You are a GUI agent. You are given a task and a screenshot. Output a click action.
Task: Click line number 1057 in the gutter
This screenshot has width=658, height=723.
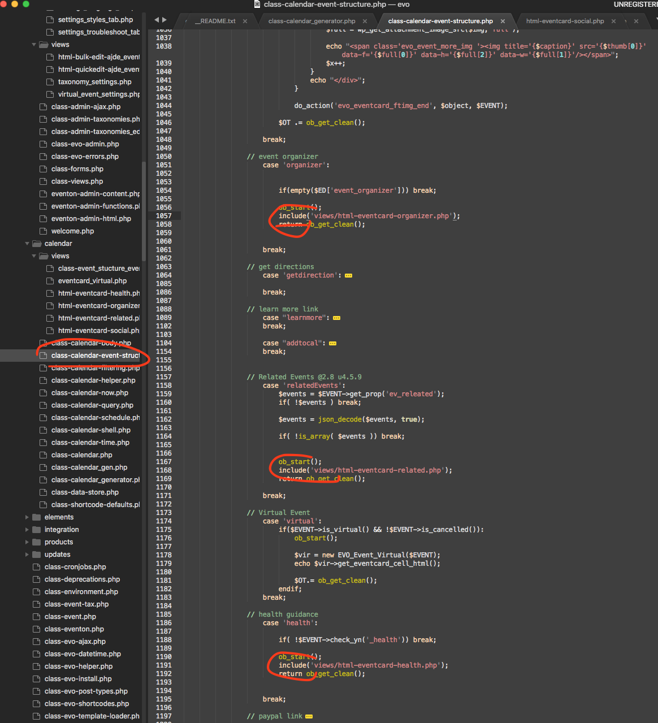click(164, 216)
